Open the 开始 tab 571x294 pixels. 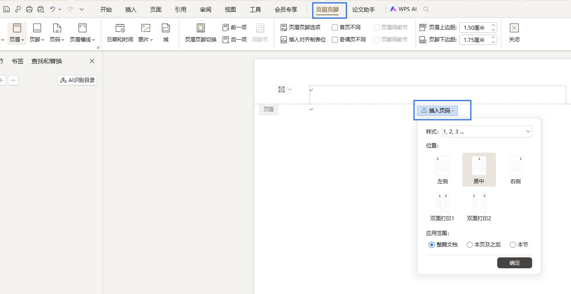pyautogui.click(x=106, y=10)
